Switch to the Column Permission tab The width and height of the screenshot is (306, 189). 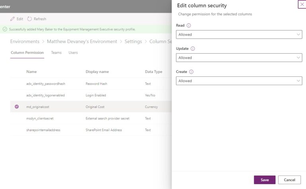click(27, 53)
